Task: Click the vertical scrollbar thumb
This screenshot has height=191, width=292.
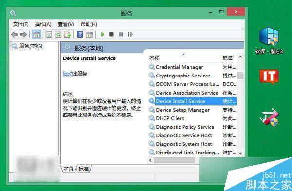Action: point(240,76)
